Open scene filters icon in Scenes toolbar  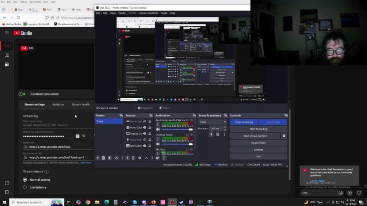pos(110,158)
